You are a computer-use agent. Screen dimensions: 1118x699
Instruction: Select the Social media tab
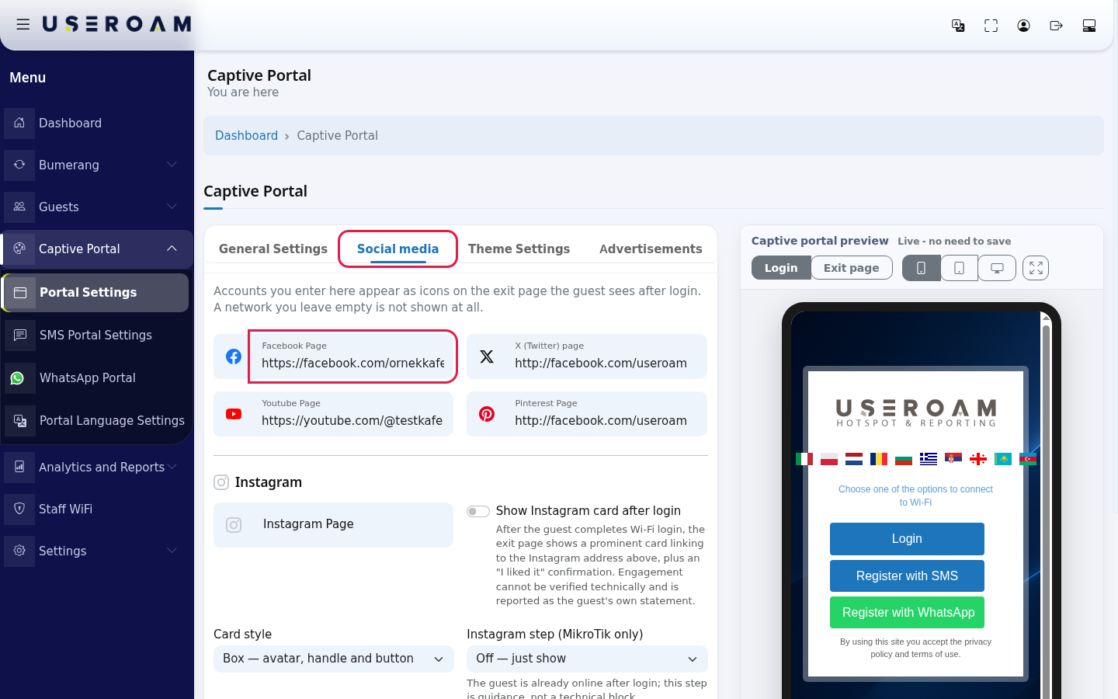pyautogui.click(x=398, y=249)
